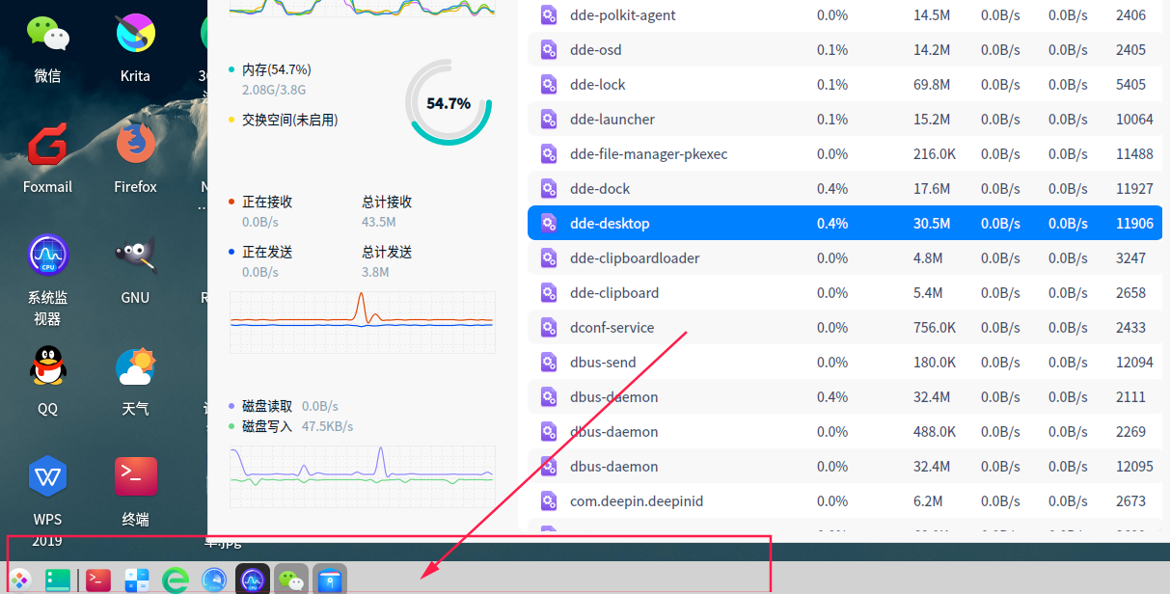Image resolution: width=1170 pixels, height=594 pixels.
Task: Select dbus-daemon row with PID 2111
Action: [x=845, y=396]
